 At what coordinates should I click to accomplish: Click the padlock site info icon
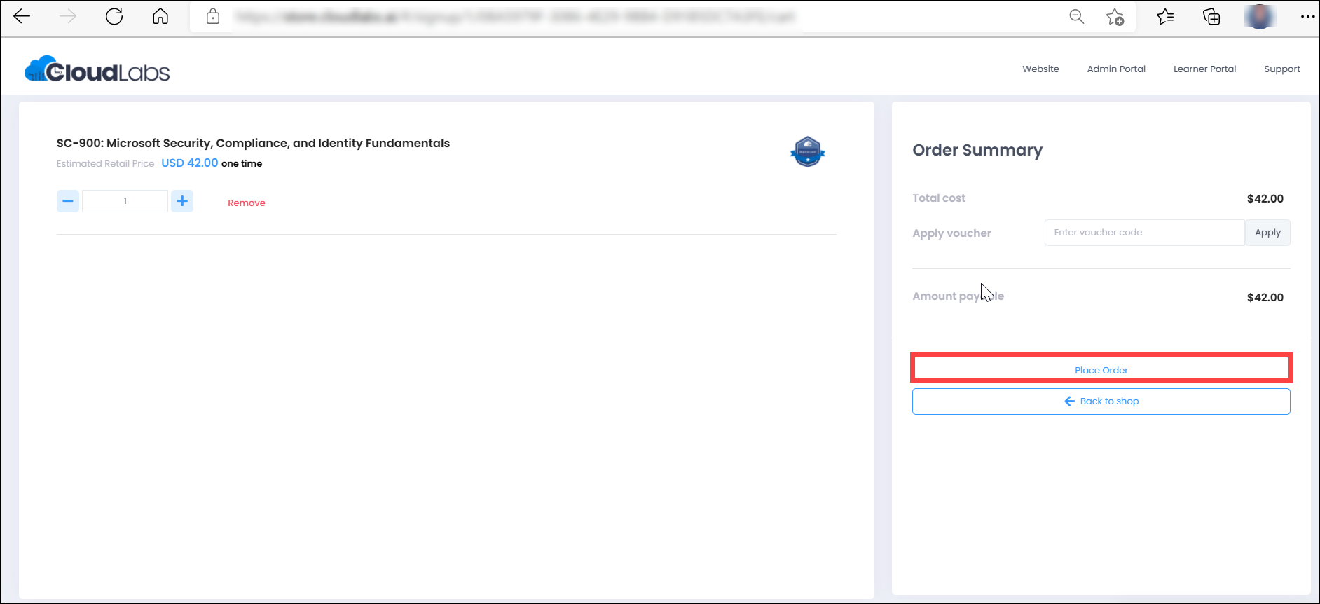click(213, 16)
